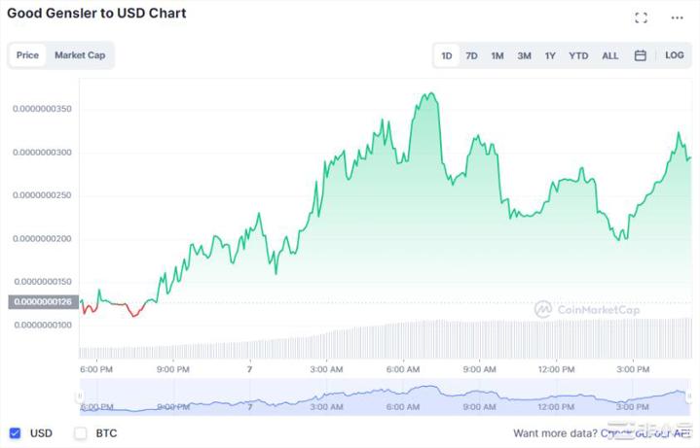Select the 1D time range
Screen dimensions: 700x448
(x=447, y=55)
